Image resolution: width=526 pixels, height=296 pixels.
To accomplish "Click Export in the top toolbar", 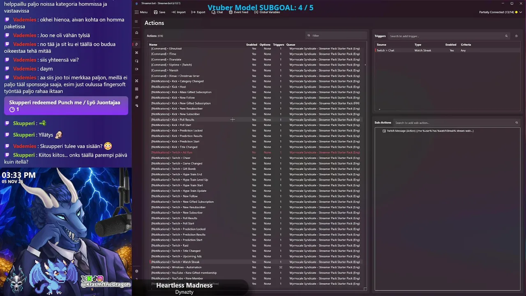I will coord(198,12).
